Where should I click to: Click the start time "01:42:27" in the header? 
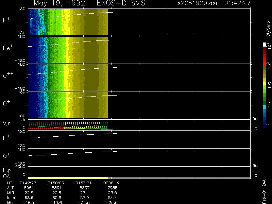pyautogui.click(x=237, y=3)
